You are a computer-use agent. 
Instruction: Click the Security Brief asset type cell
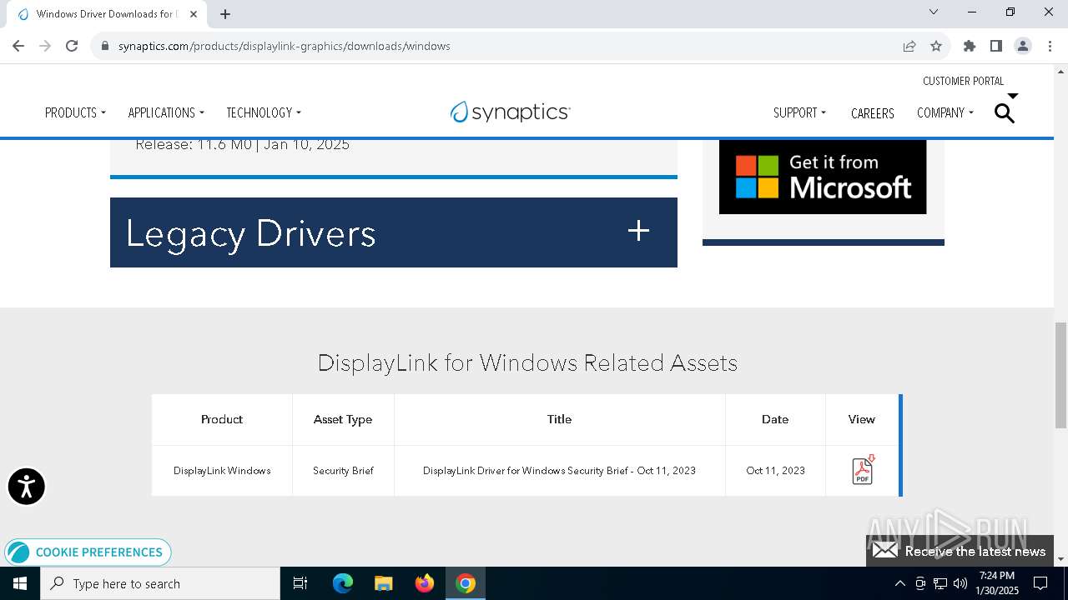coord(343,471)
